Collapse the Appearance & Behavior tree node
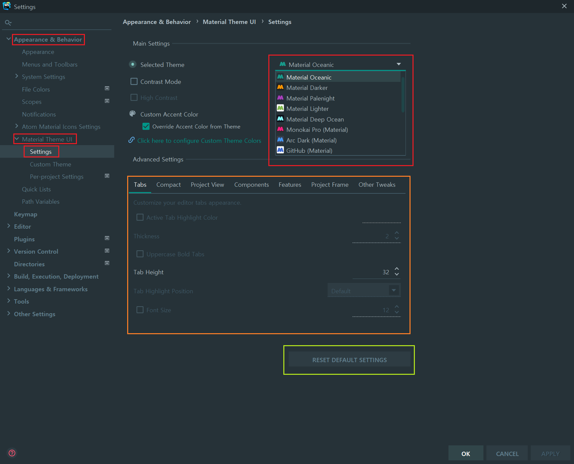574x464 pixels. [9, 39]
